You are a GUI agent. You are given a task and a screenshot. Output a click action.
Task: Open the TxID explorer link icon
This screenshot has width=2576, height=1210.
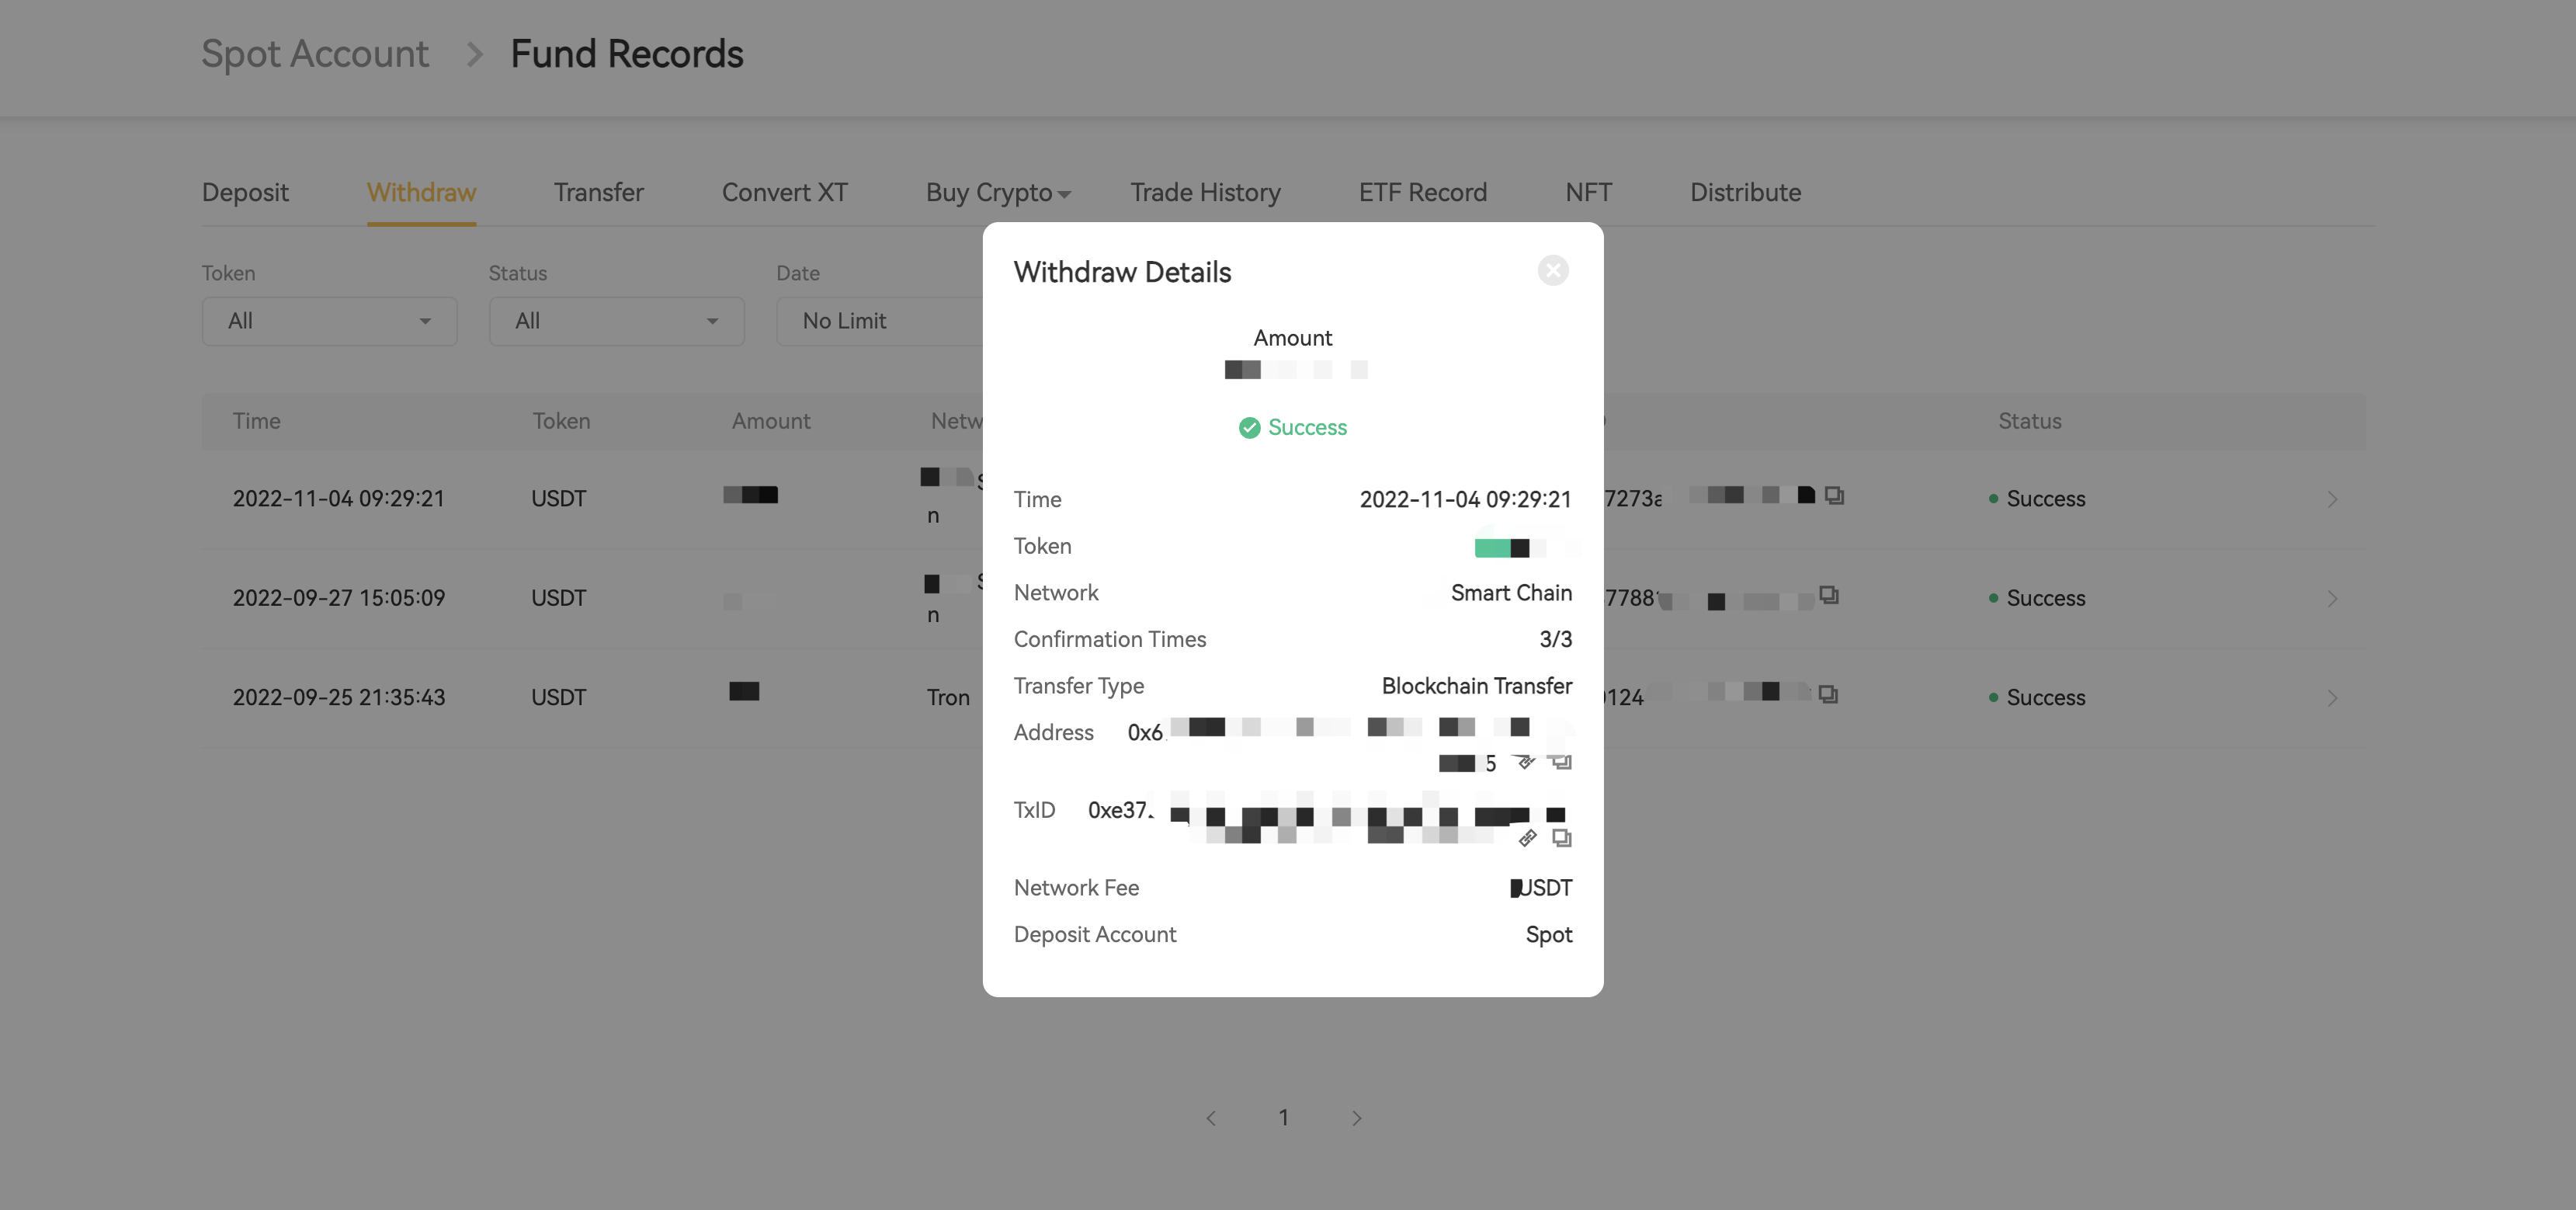1527,838
